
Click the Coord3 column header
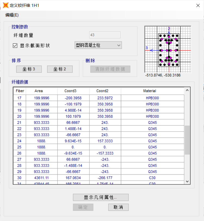pos(73,91)
